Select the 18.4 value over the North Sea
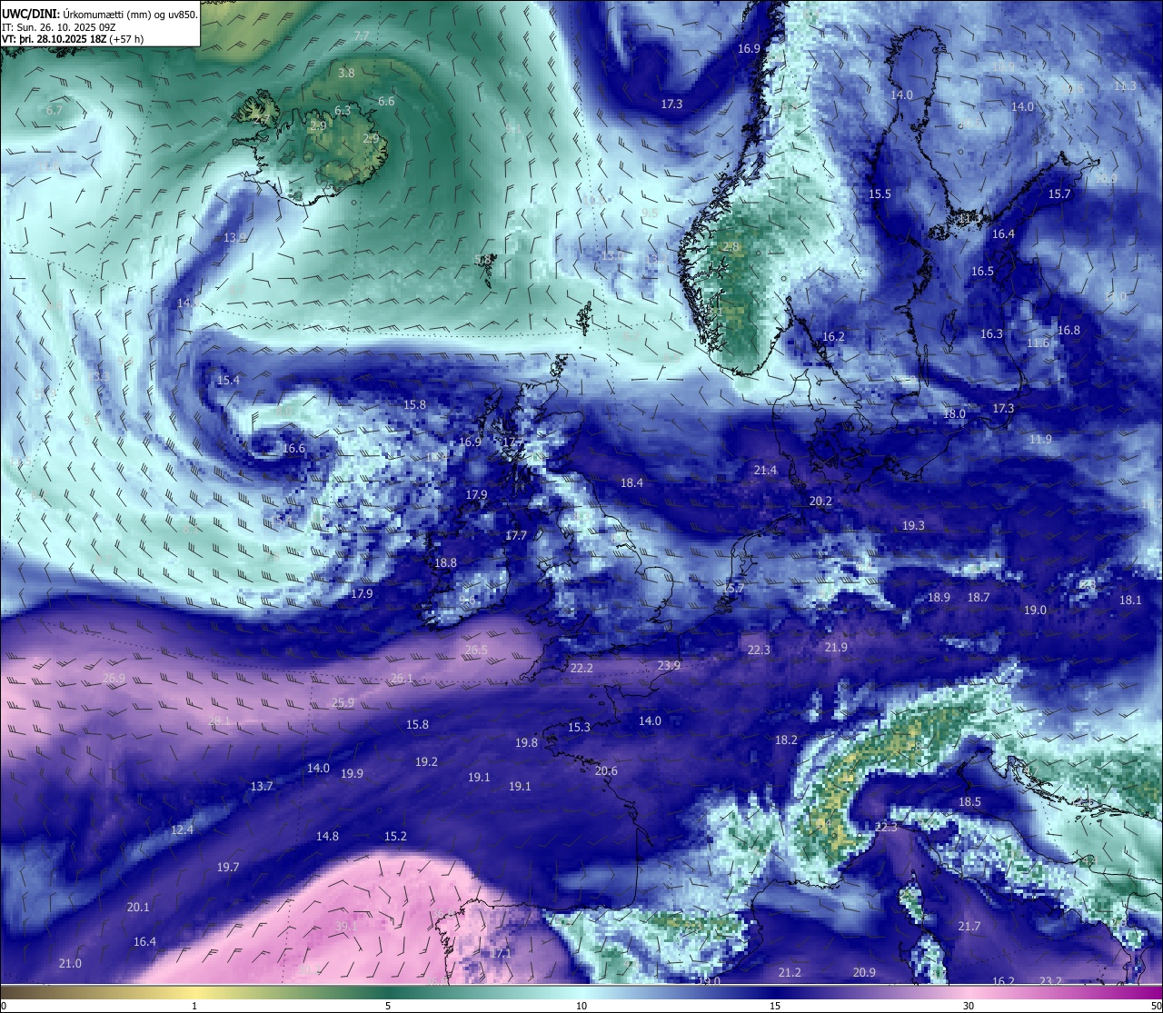1163x1013 pixels. point(631,482)
